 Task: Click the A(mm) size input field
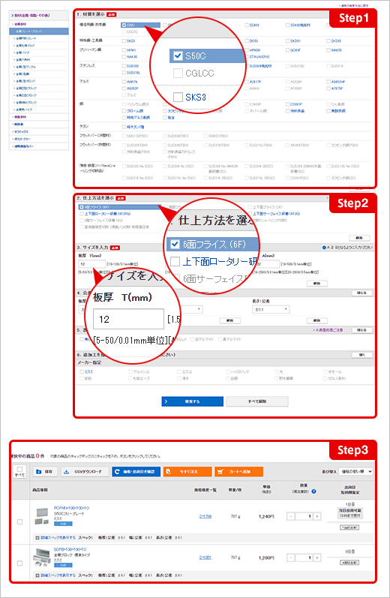[x=268, y=264]
